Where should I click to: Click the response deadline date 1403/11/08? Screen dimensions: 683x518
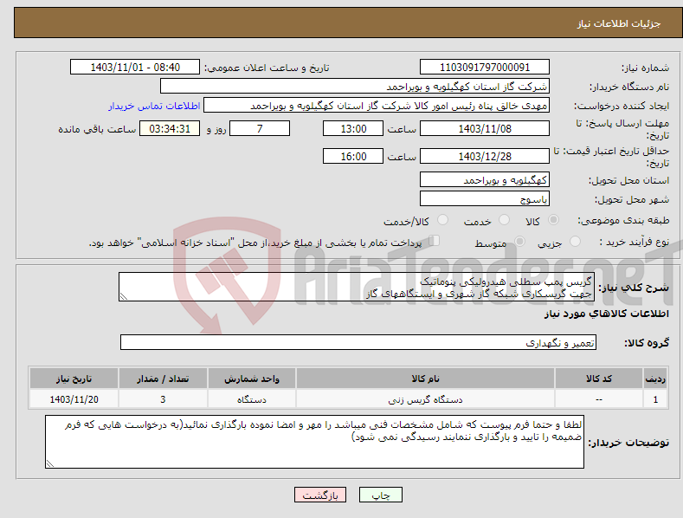(x=485, y=128)
